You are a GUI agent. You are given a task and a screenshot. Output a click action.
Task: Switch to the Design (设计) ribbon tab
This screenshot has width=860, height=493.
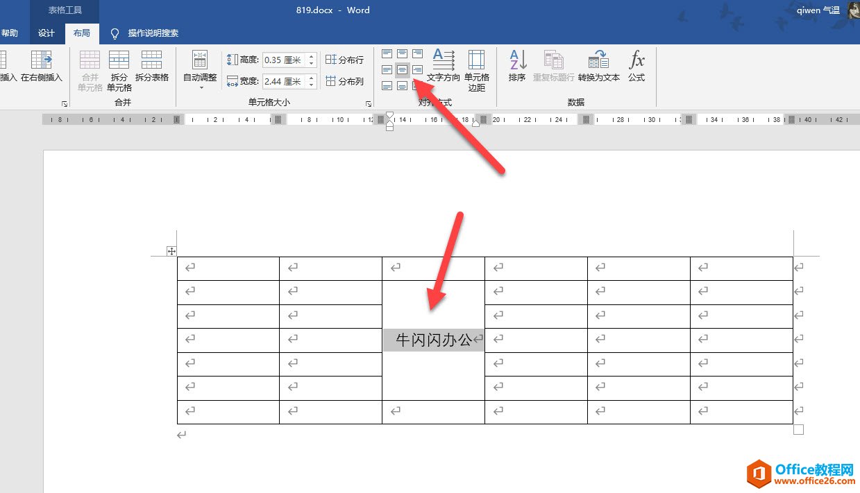click(x=47, y=32)
